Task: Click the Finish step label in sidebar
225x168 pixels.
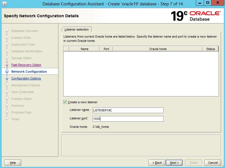Action: point(15,119)
